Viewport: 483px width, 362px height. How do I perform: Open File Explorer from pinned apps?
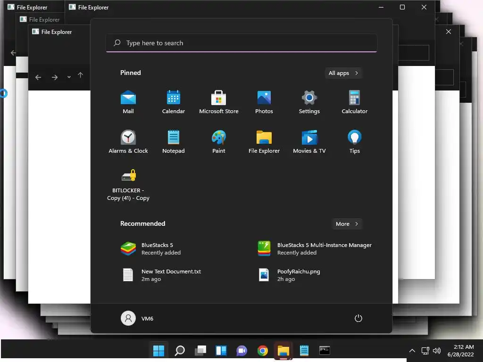click(x=264, y=142)
